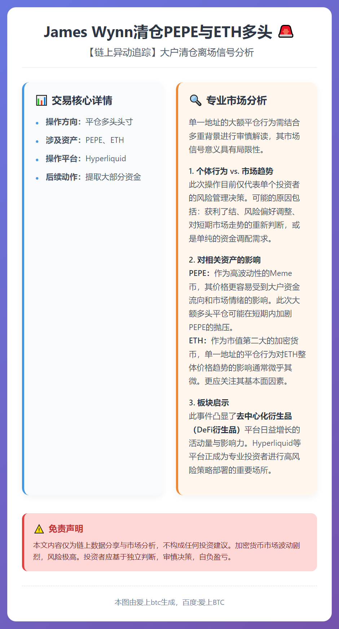The image size is (339, 629).
Task: Click the PEPE paragraph about 高波动性的Meme币
Action: click(245, 300)
